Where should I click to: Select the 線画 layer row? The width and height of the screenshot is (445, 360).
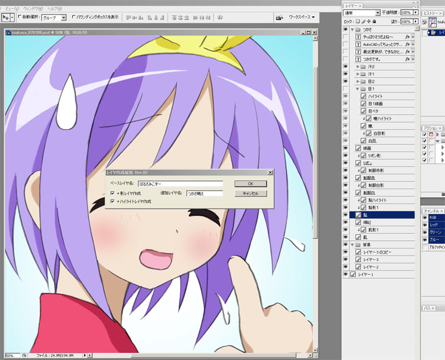coord(382,148)
